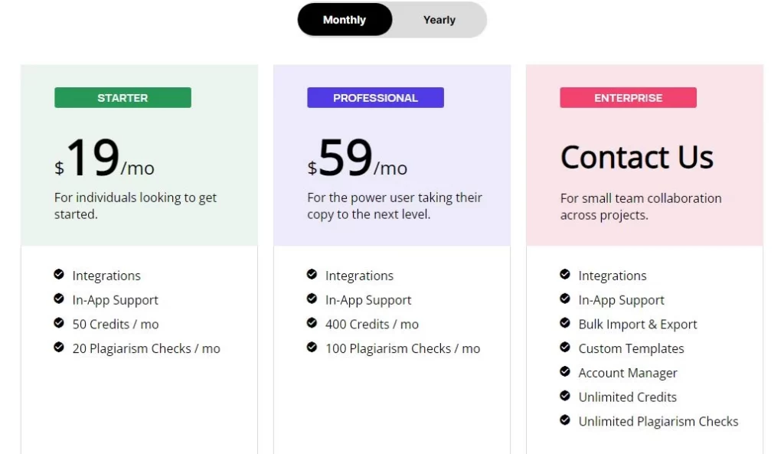Click the pink ENTERPRISE plan badge

pos(628,97)
